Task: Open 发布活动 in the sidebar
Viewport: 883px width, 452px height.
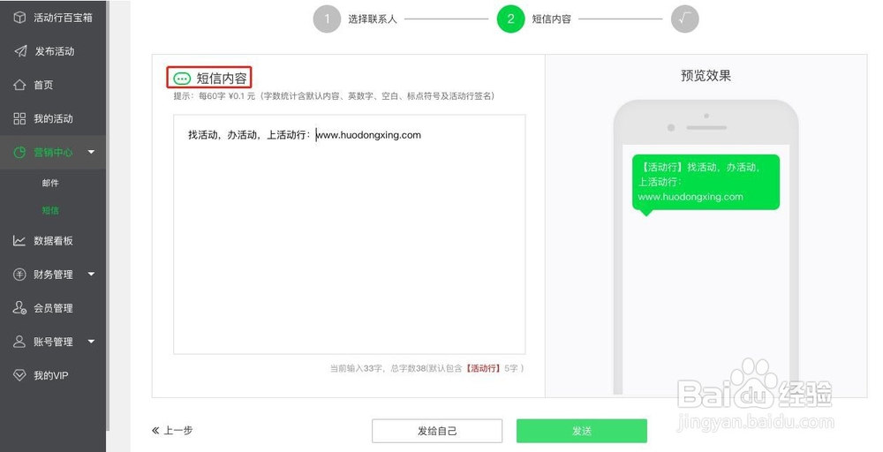Action: click(x=53, y=51)
